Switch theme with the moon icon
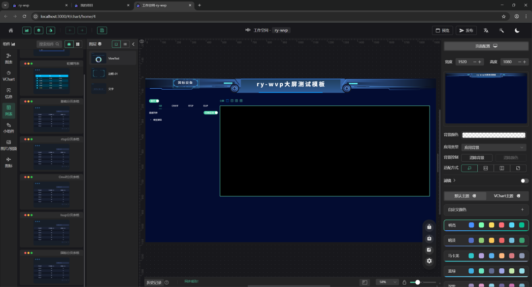The image size is (532, 287). click(x=517, y=30)
